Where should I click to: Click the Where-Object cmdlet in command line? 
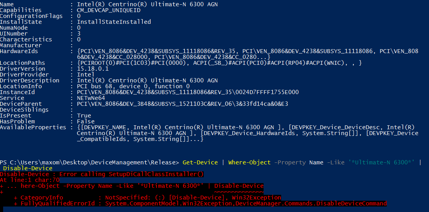click(x=249, y=162)
